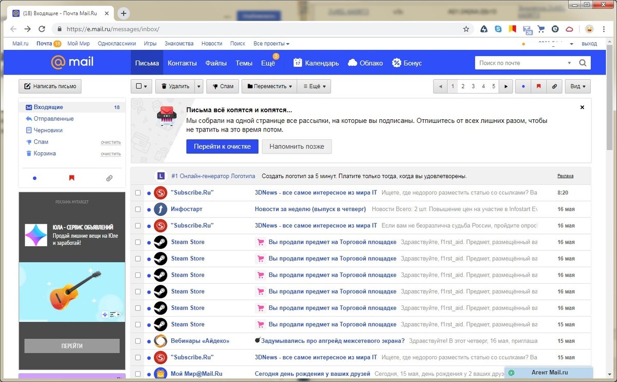617x382 pixels.
Task: Click the Mail.ru logo in header
Action: (72, 62)
